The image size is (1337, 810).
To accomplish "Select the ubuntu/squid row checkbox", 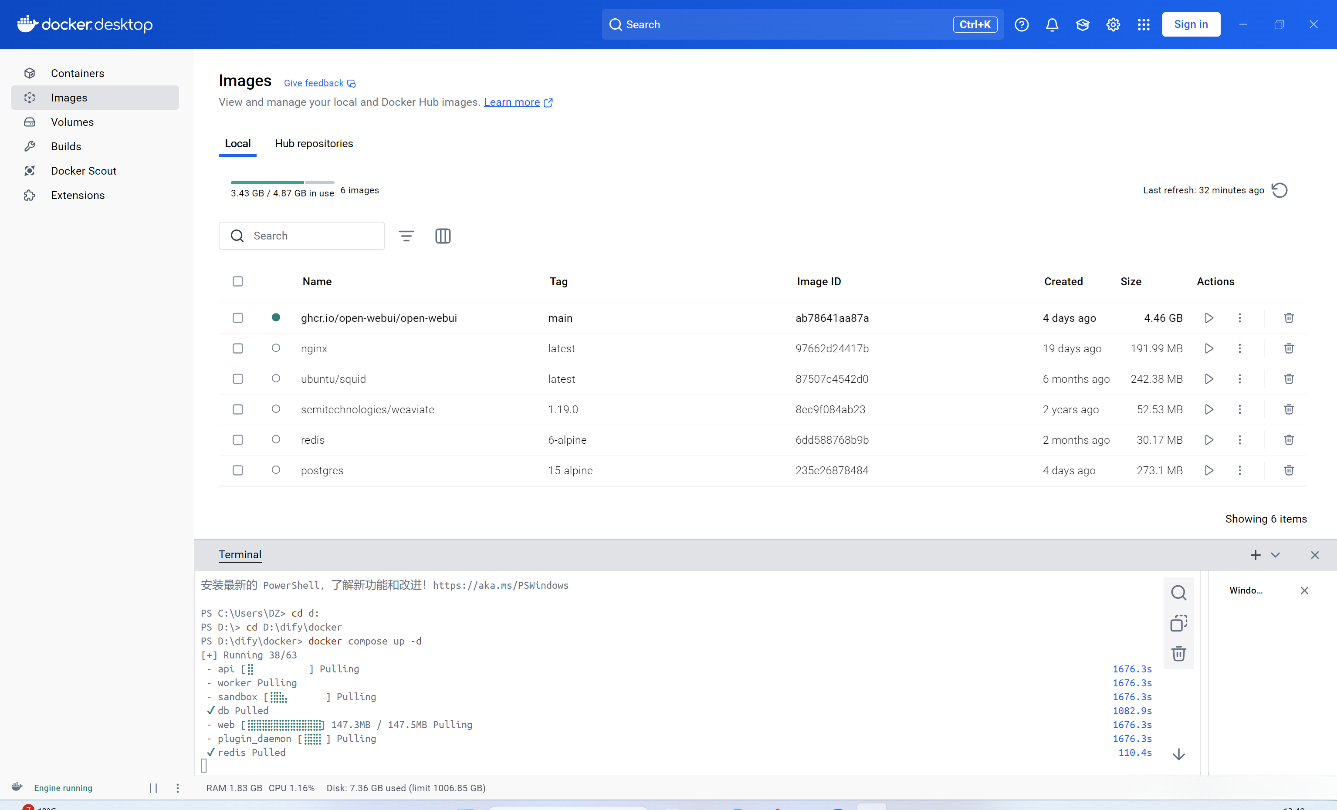I will point(238,379).
